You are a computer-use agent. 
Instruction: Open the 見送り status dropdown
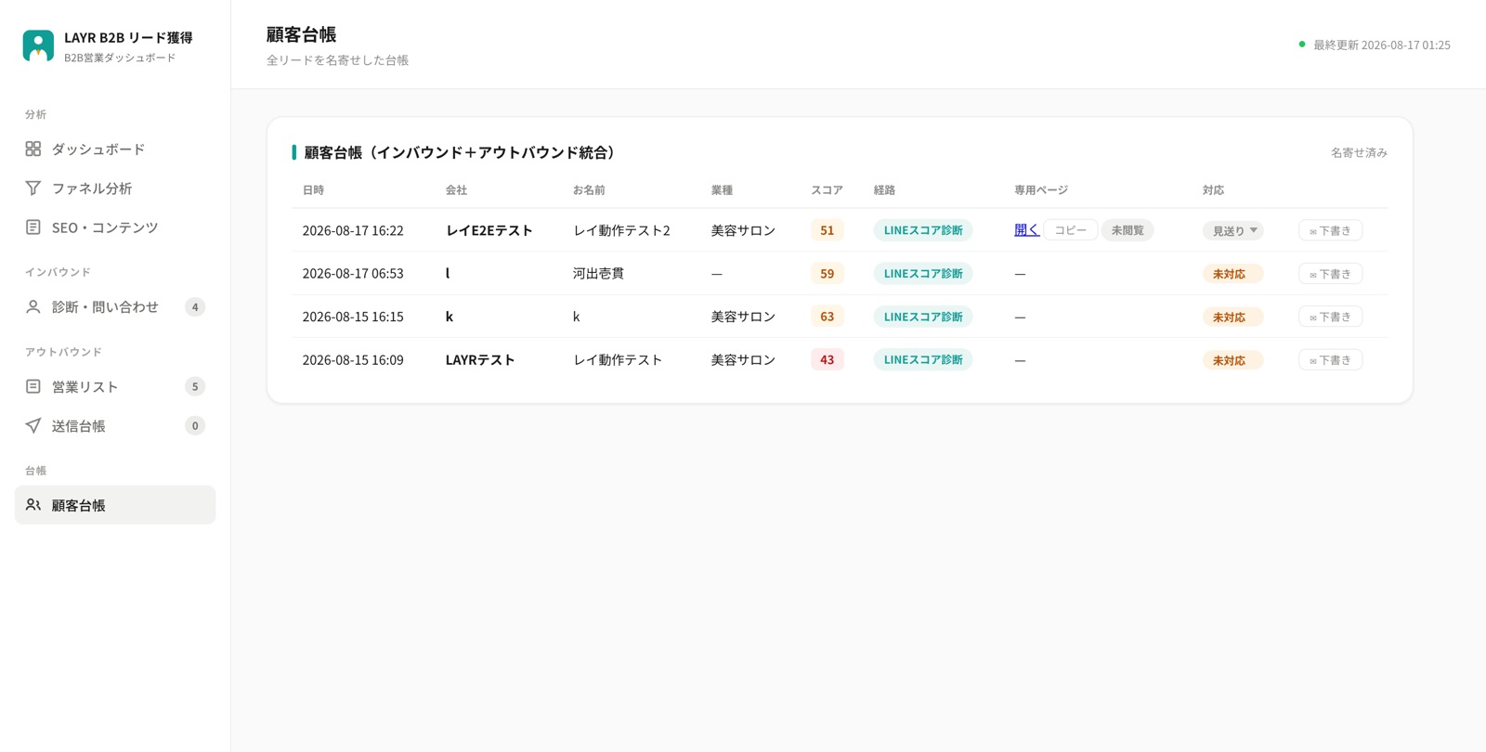[x=1232, y=230]
